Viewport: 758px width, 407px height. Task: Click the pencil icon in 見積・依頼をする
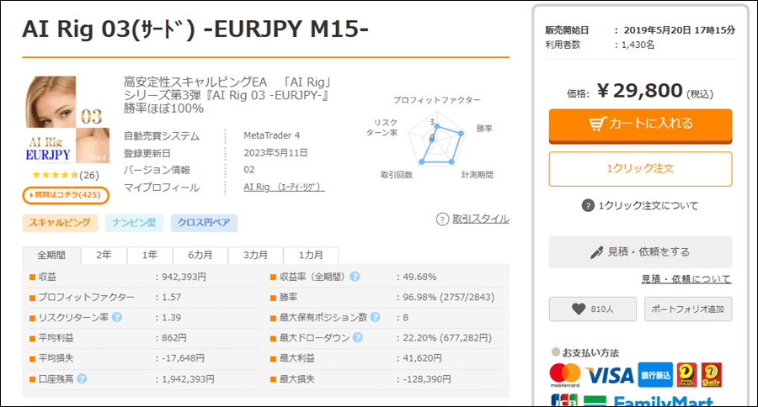coord(596,252)
